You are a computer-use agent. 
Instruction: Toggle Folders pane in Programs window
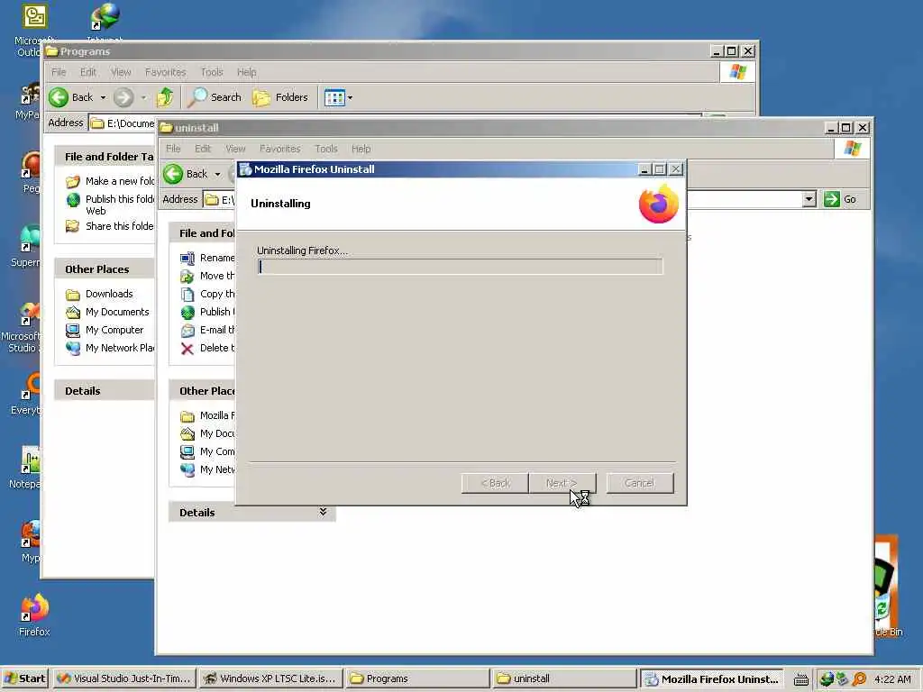click(x=280, y=97)
